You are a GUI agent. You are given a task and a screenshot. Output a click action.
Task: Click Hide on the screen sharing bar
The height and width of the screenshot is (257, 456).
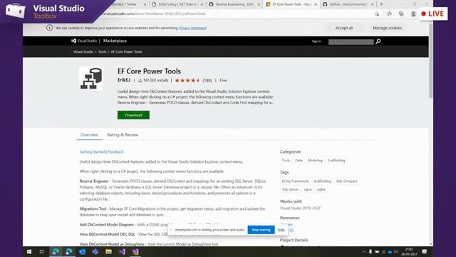click(x=281, y=230)
